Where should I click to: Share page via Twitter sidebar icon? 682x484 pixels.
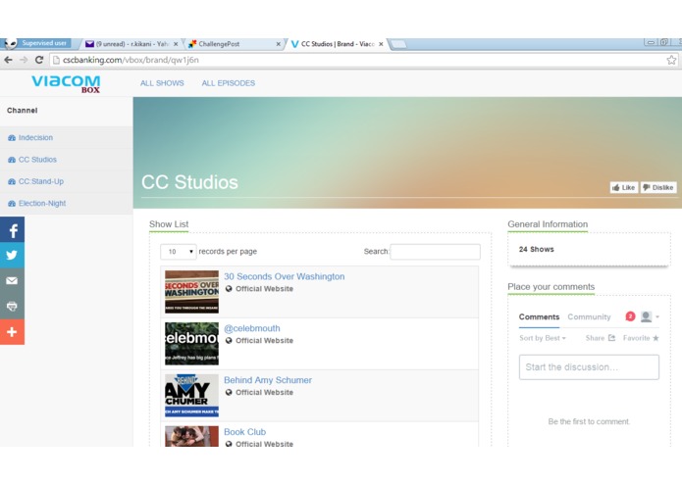pyautogui.click(x=12, y=255)
